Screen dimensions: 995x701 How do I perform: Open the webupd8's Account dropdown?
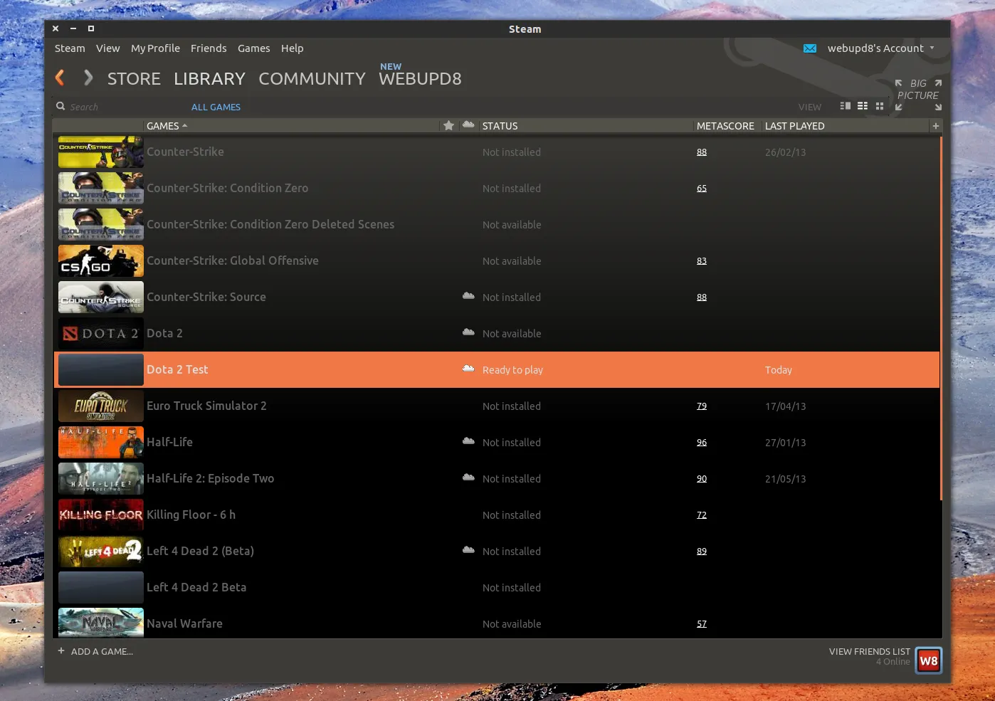click(881, 48)
